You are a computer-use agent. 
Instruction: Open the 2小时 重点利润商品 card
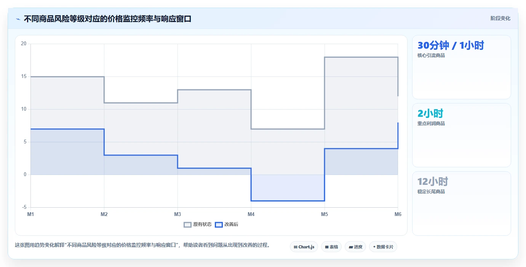click(462, 135)
